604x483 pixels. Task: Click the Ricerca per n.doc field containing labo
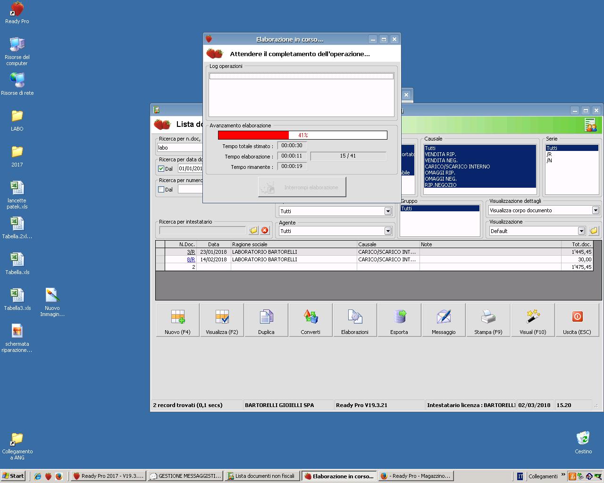[180, 148]
